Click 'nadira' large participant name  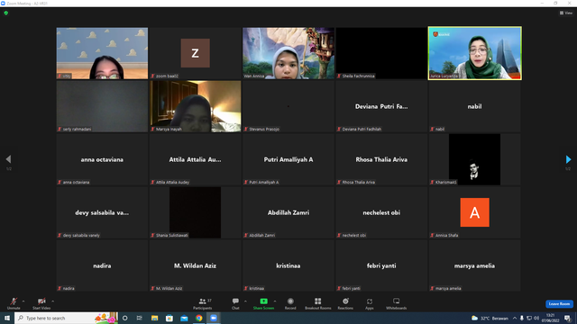click(102, 265)
